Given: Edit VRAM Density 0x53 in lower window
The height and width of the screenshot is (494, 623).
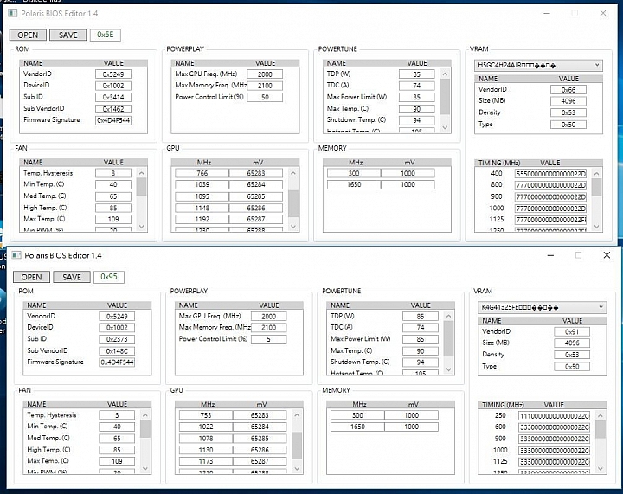Looking at the screenshot, I should click(572, 355).
